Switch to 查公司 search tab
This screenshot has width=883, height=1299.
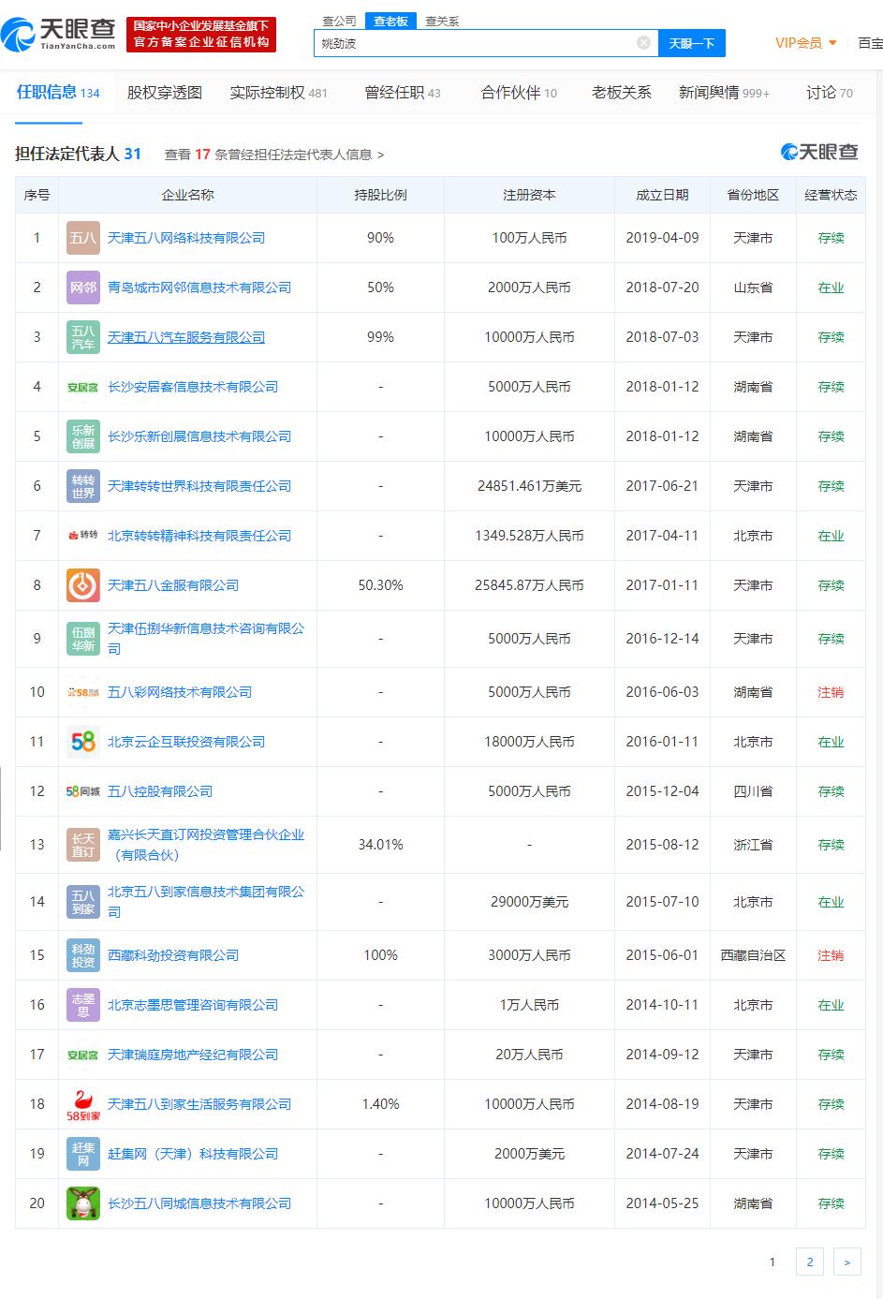pos(339,21)
